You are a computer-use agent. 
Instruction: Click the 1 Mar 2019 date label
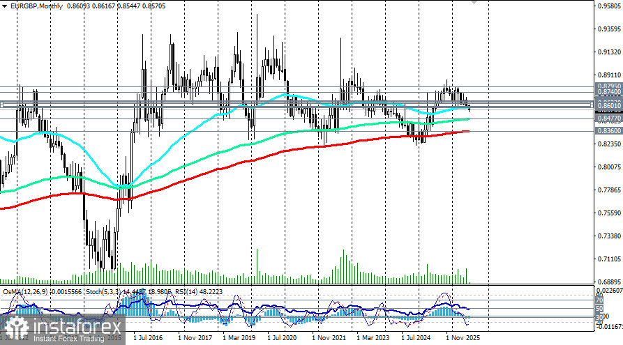[x=239, y=338]
